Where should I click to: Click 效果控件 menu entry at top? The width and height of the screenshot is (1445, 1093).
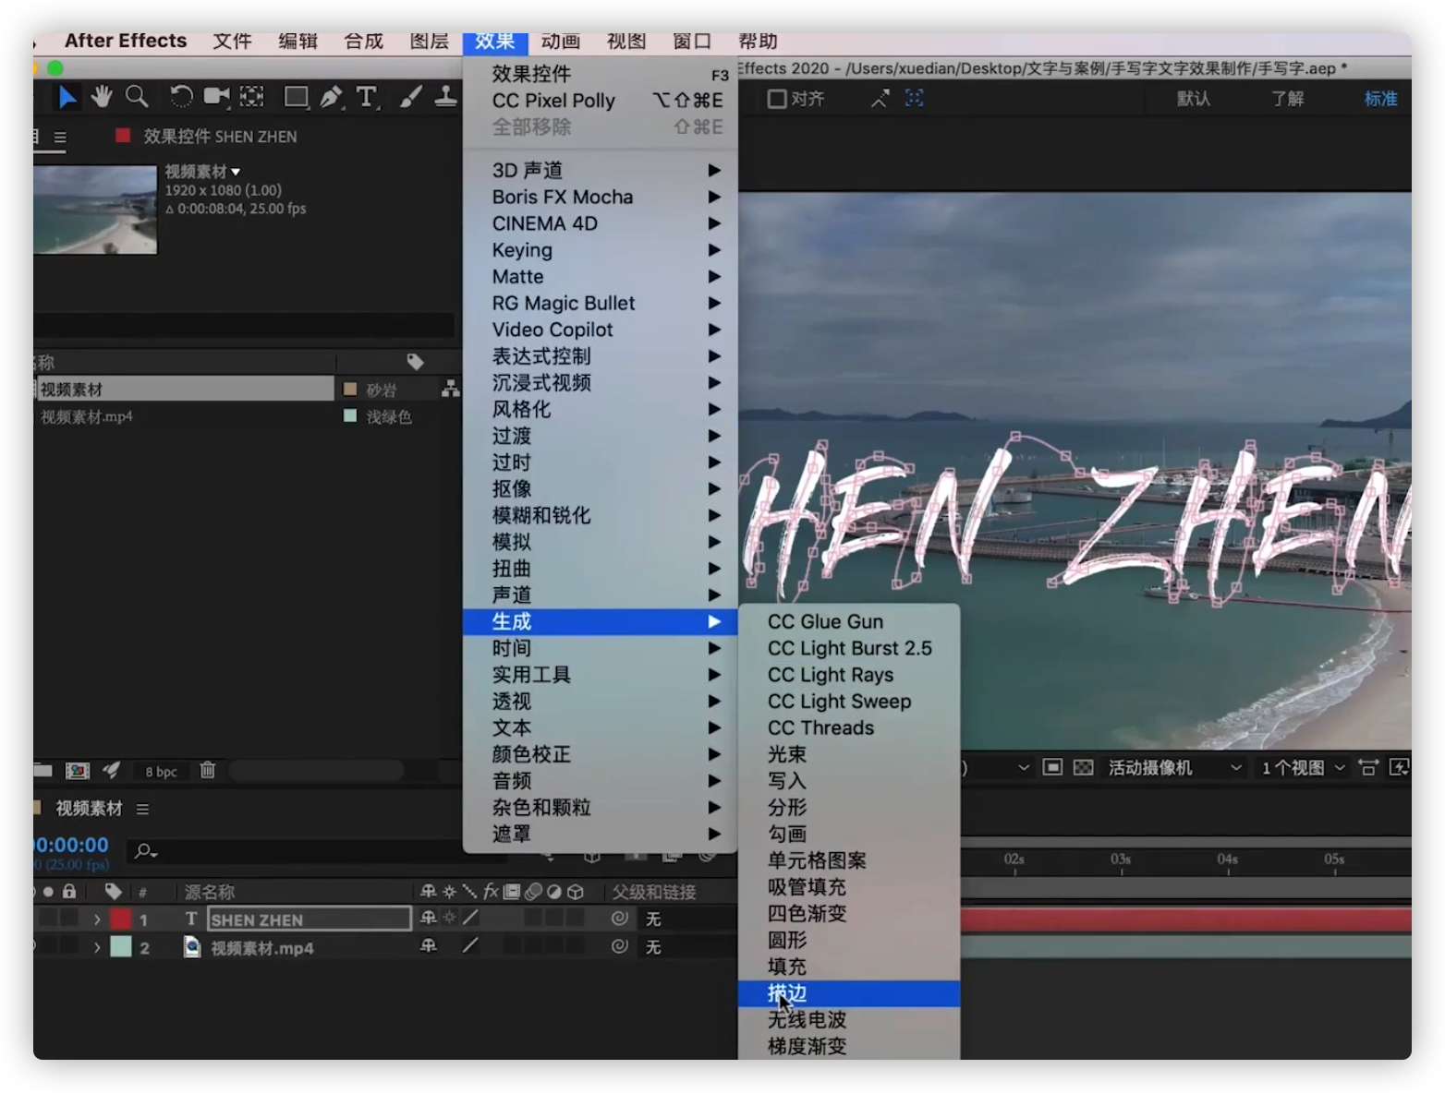point(601,74)
